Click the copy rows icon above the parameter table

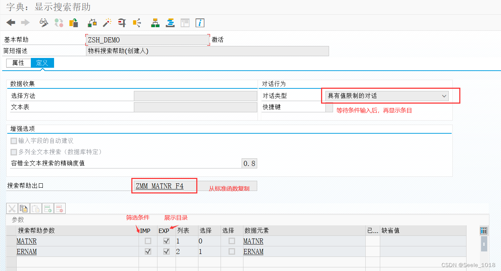tap(24, 208)
